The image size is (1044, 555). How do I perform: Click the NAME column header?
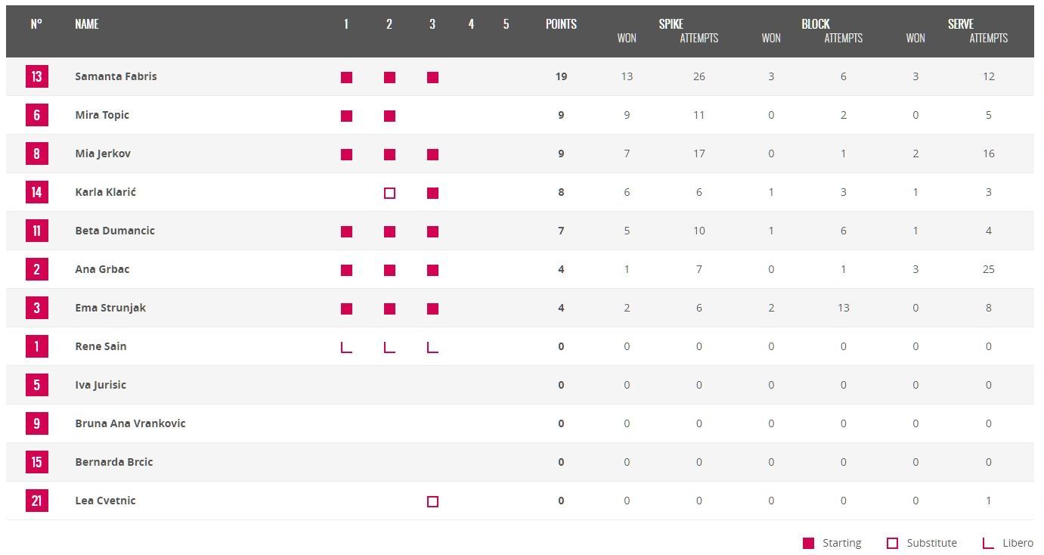[x=87, y=24]
